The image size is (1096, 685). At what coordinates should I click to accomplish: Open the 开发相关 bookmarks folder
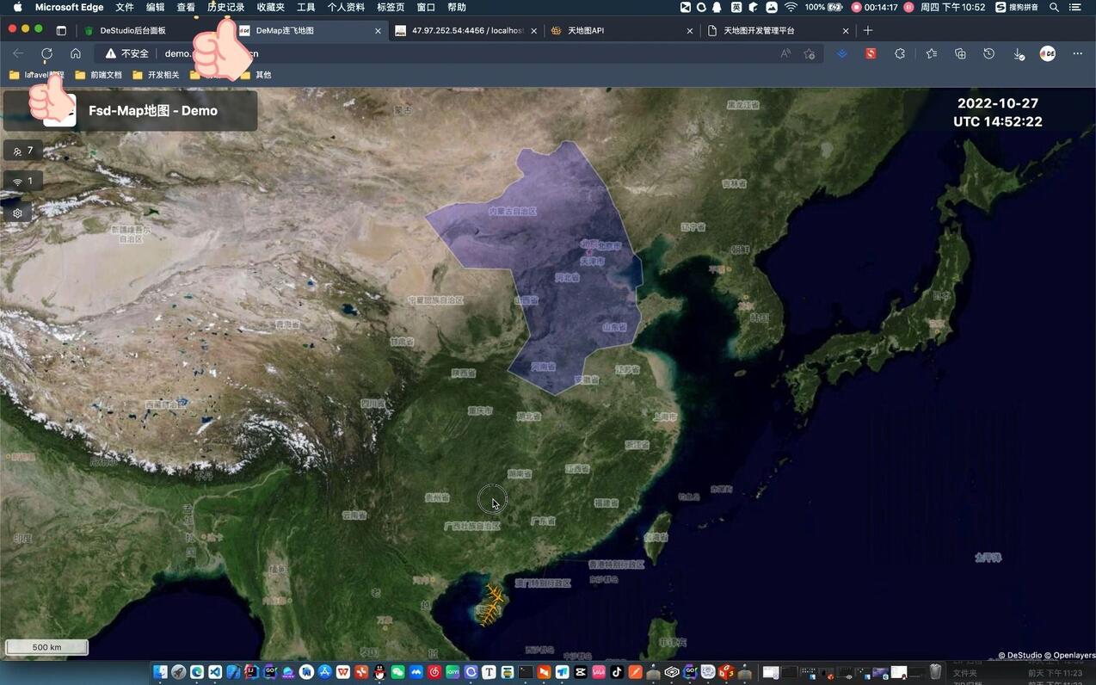[x=156, y=75]
